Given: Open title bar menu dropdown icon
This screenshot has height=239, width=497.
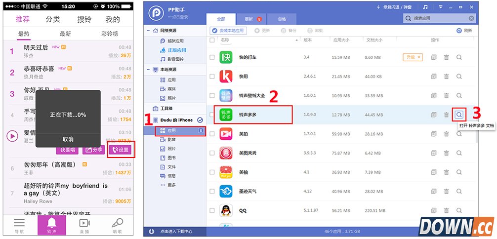Looking at the screenshot, I should tap(441, 7).
